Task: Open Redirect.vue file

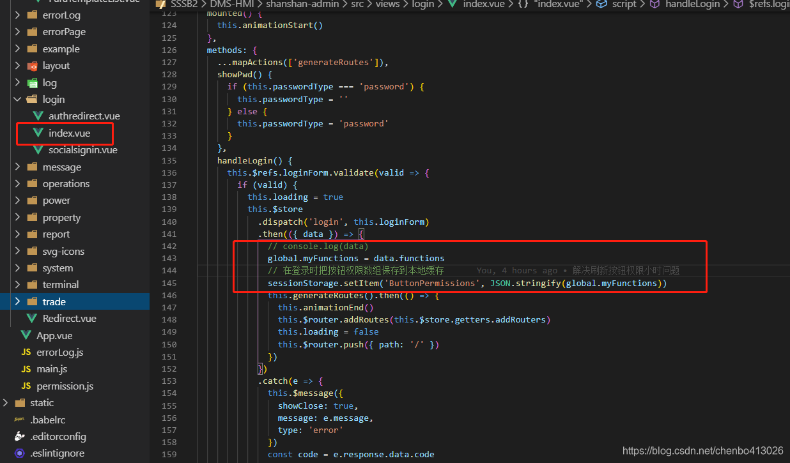Action: (70, 319)
